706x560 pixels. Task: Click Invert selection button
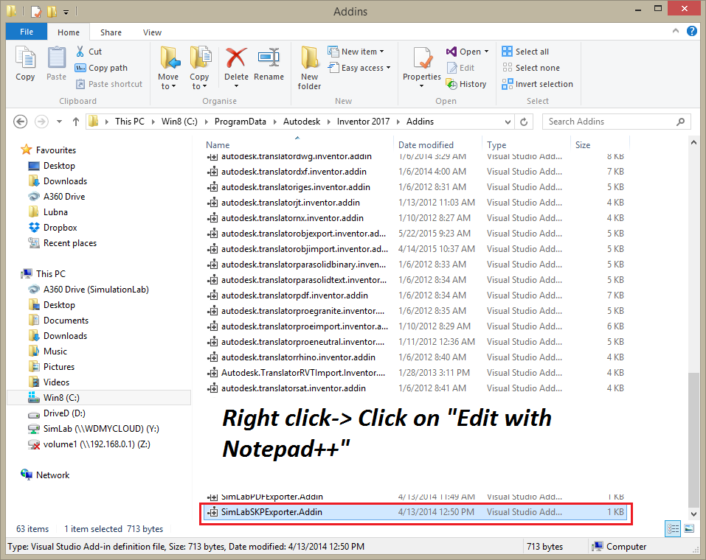(x=537, y=84)
